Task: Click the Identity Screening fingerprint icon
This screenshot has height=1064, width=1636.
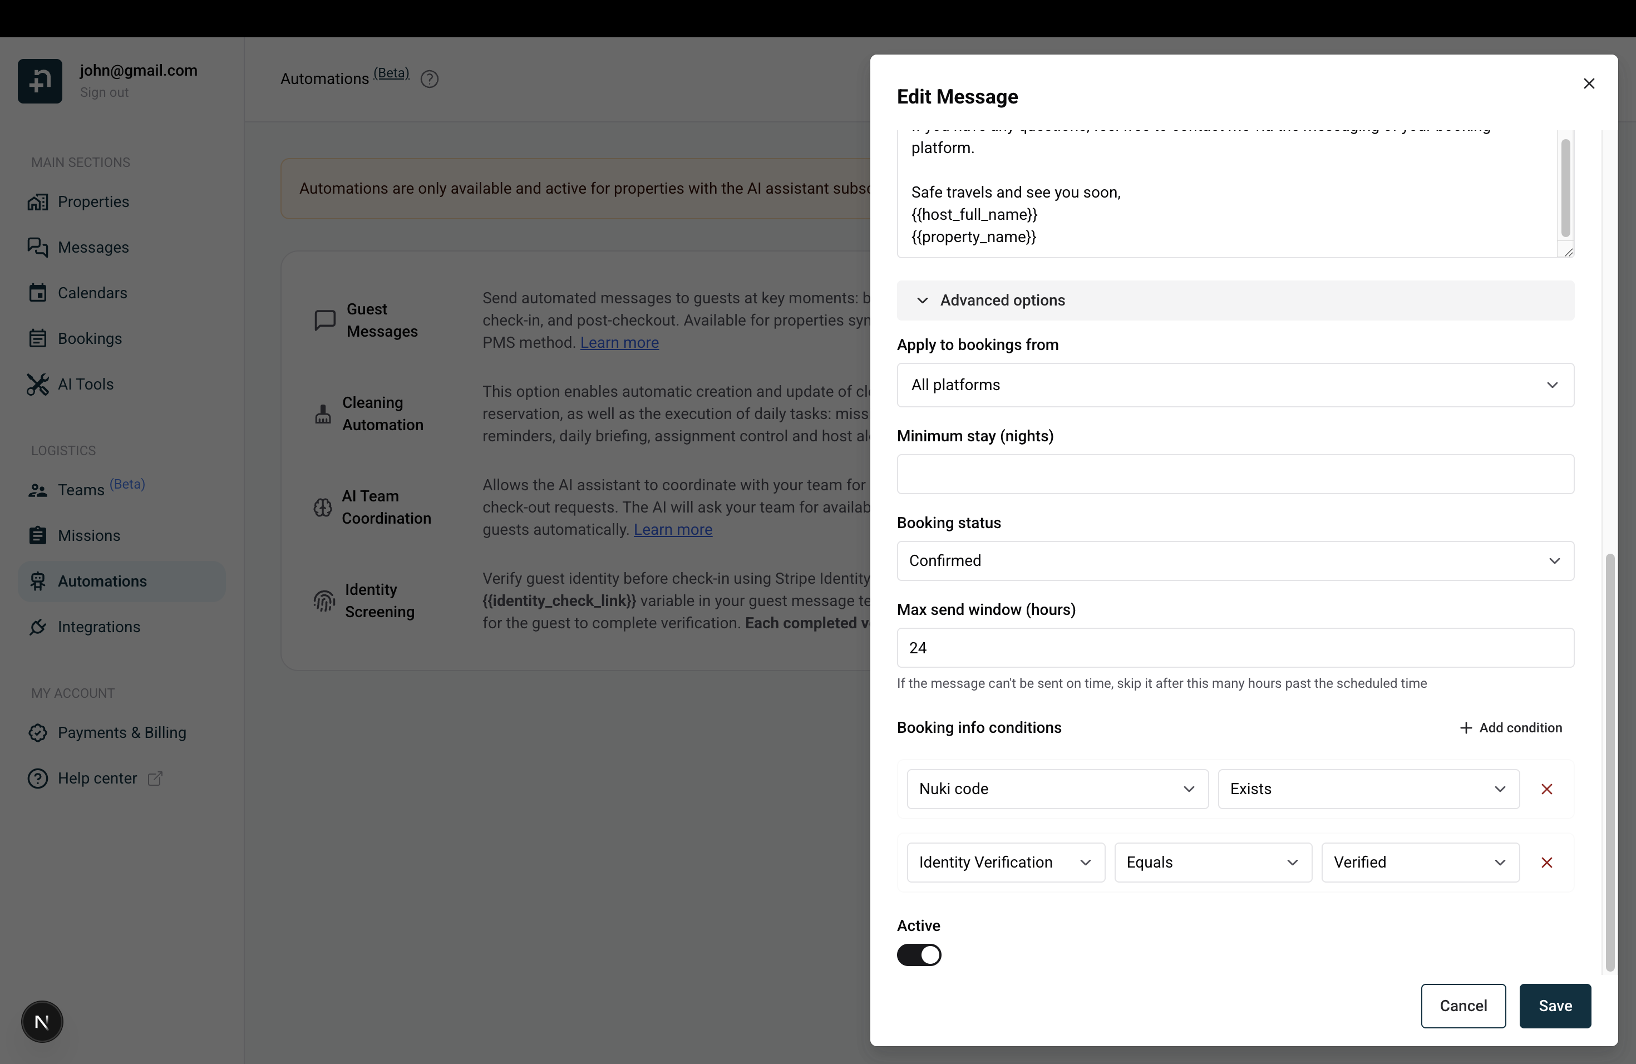Action: click(x=323, y=600)
